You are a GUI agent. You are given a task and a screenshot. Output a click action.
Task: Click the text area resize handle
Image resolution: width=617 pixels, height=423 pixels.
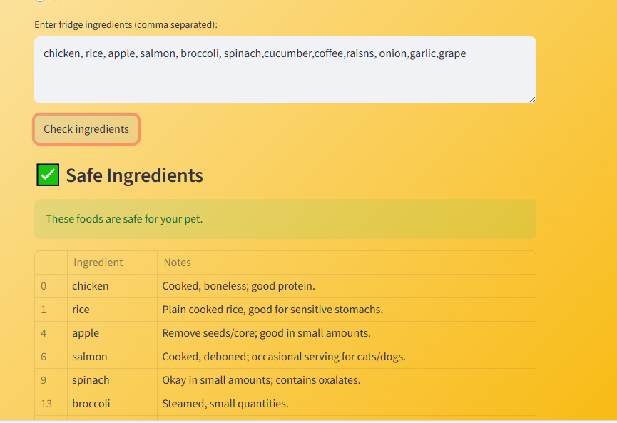tap(532, 98)
